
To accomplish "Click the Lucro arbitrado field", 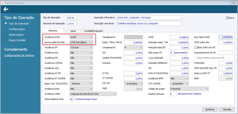I will click(179, 58).
